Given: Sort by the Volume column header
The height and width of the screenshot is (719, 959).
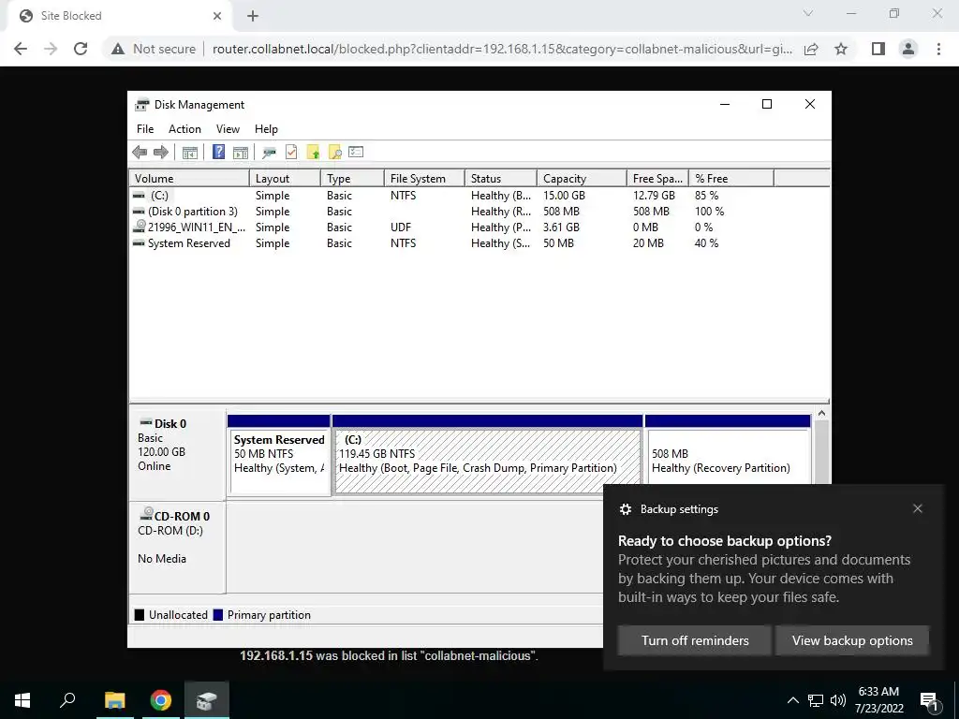Looking at the screenshot, I should click(189, 179).
